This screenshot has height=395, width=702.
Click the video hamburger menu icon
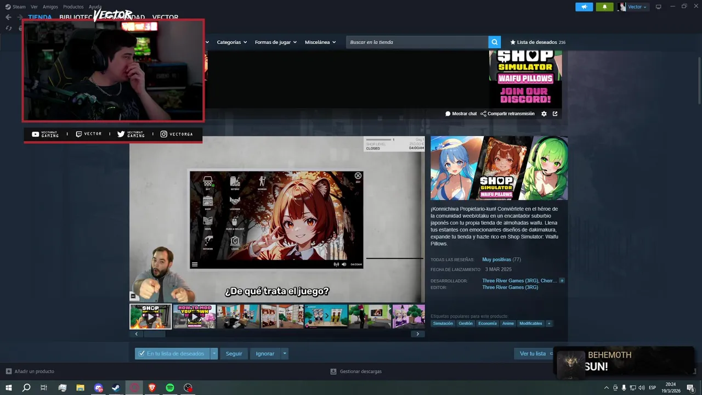pos(195,264)
